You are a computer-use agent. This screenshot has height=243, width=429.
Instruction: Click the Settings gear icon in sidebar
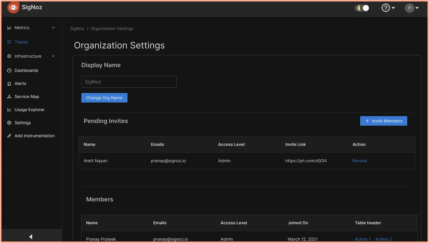(9, 123)
